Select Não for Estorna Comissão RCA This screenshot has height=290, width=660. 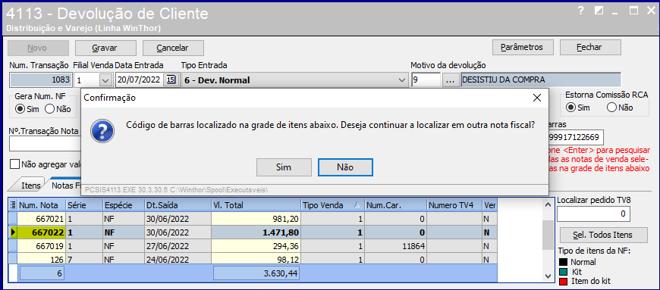coord(611,108)
